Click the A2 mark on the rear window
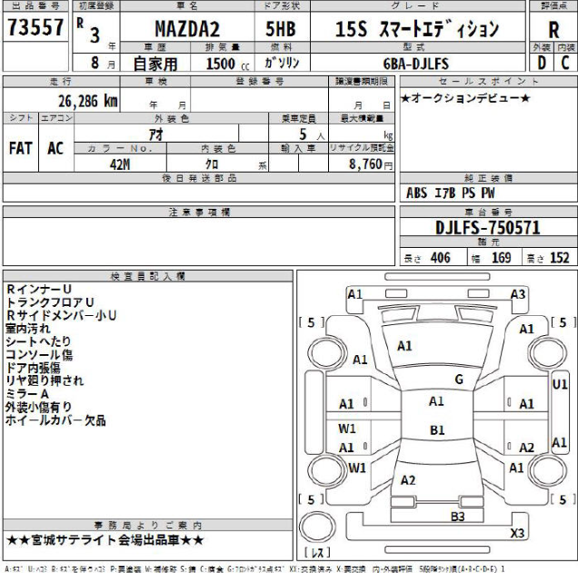 click(408, 479)
